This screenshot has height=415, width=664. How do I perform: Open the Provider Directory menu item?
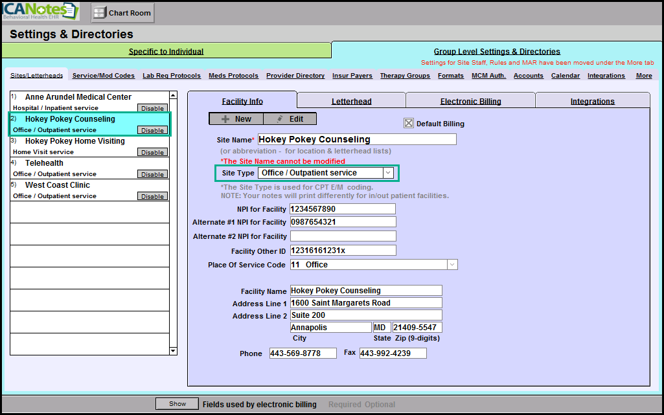[295, 76]
